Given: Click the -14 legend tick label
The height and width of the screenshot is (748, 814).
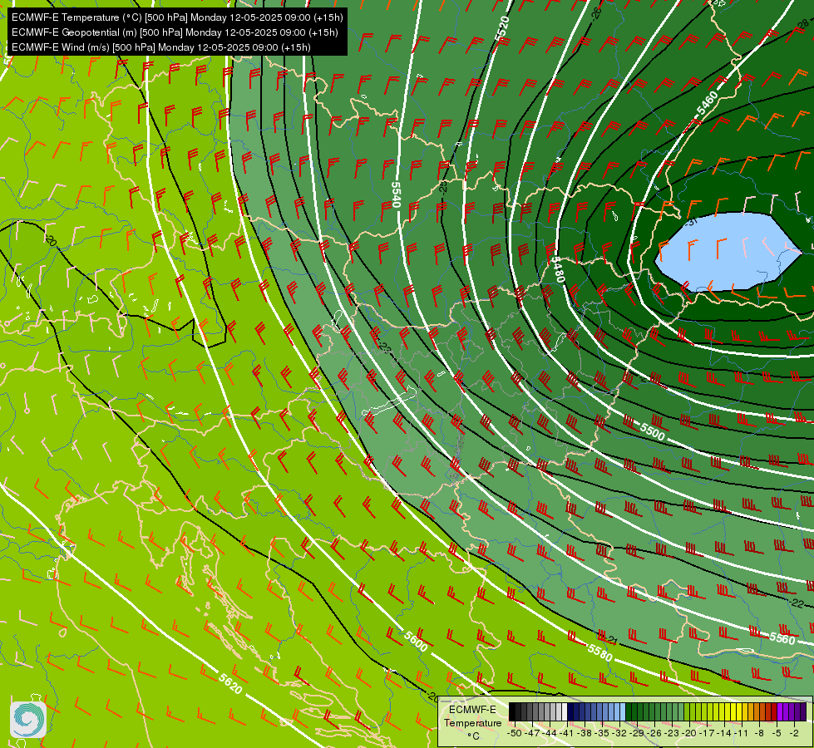Looking at the screenshot, I should pyautogui.click(x=724, y=733).
